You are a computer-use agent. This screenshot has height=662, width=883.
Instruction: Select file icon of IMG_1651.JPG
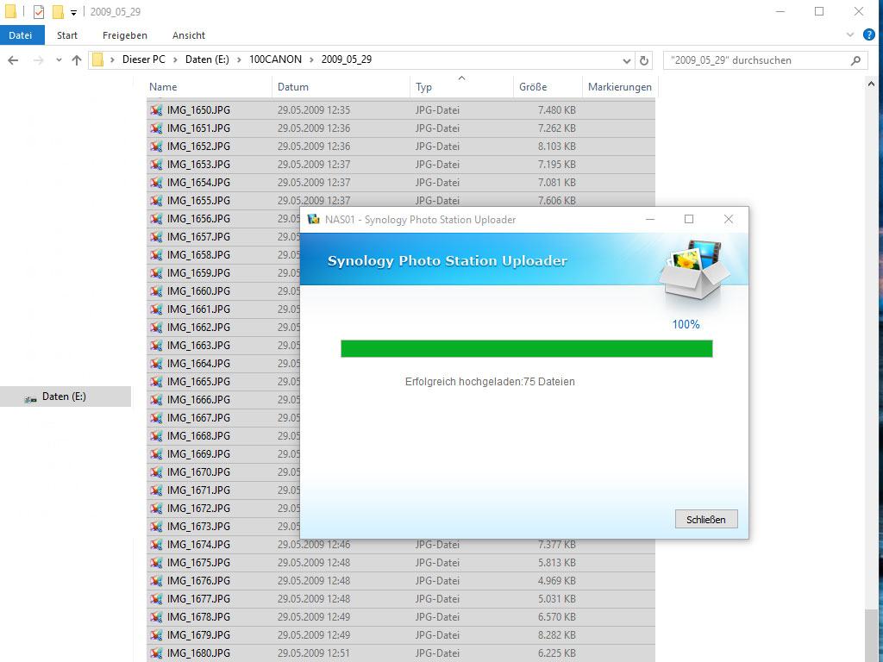pyautogui.click(x=156, y=128)
